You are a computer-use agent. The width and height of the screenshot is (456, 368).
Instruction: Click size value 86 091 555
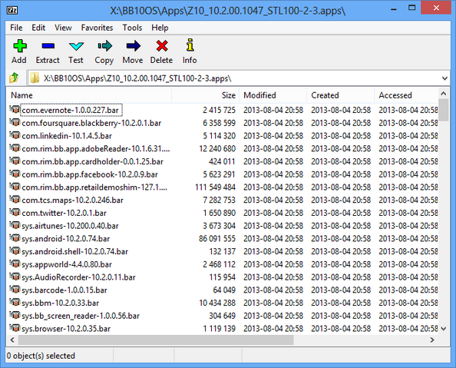point(217,238)
